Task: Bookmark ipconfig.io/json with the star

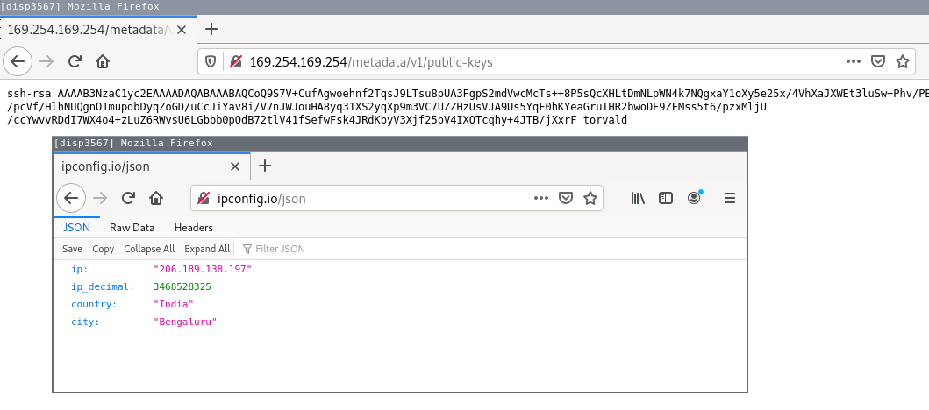Action: [x=590, y=198]
